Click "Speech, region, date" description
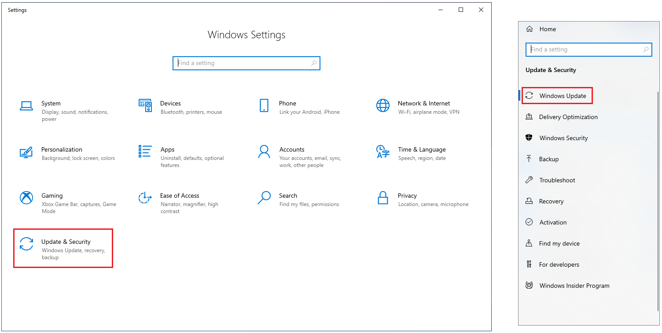The width and height of the screenshot is (662, 333). point(422,158)
